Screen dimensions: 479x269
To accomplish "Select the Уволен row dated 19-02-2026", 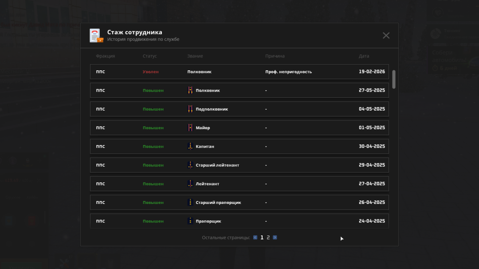I will [x=239, y=72].
